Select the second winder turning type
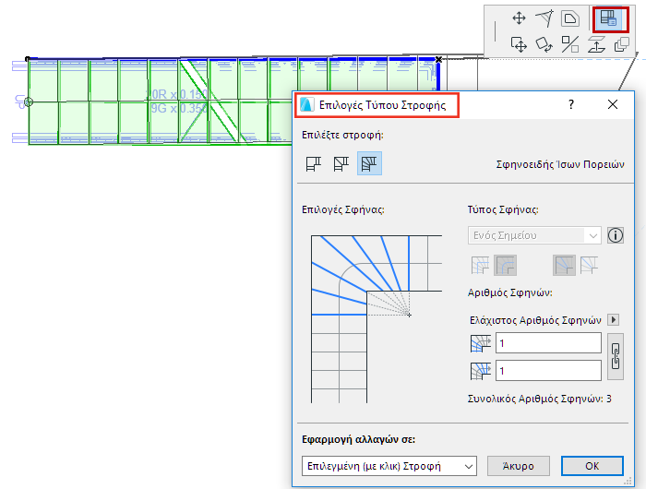 click(x=341, y=163)
